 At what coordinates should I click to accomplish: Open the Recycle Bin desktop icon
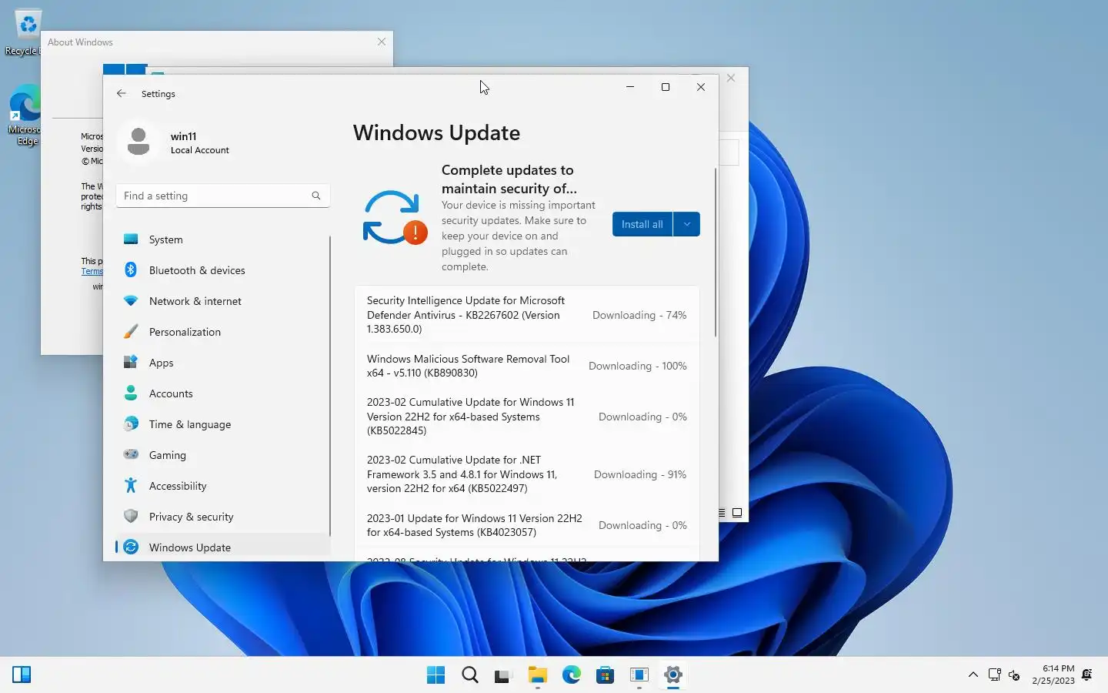25,33
